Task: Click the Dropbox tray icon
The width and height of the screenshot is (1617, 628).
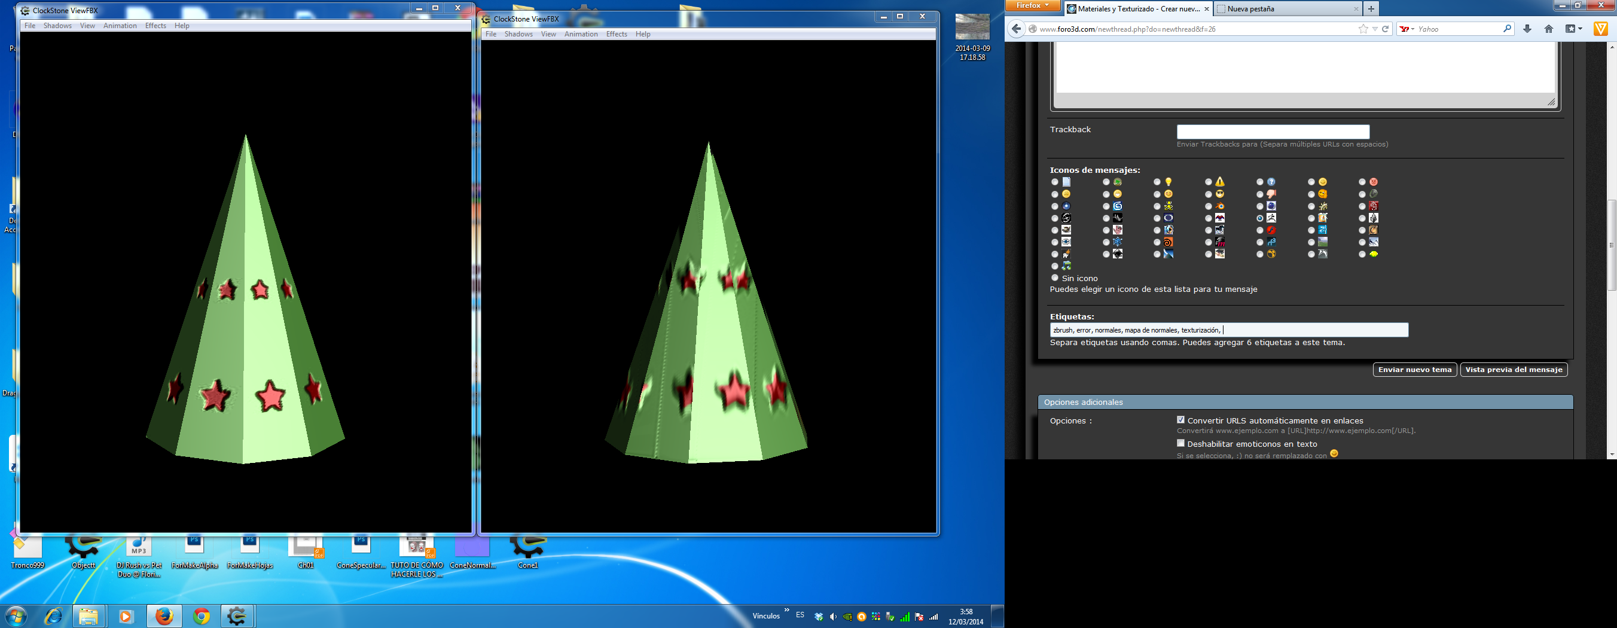Action: tap(819, 617)
